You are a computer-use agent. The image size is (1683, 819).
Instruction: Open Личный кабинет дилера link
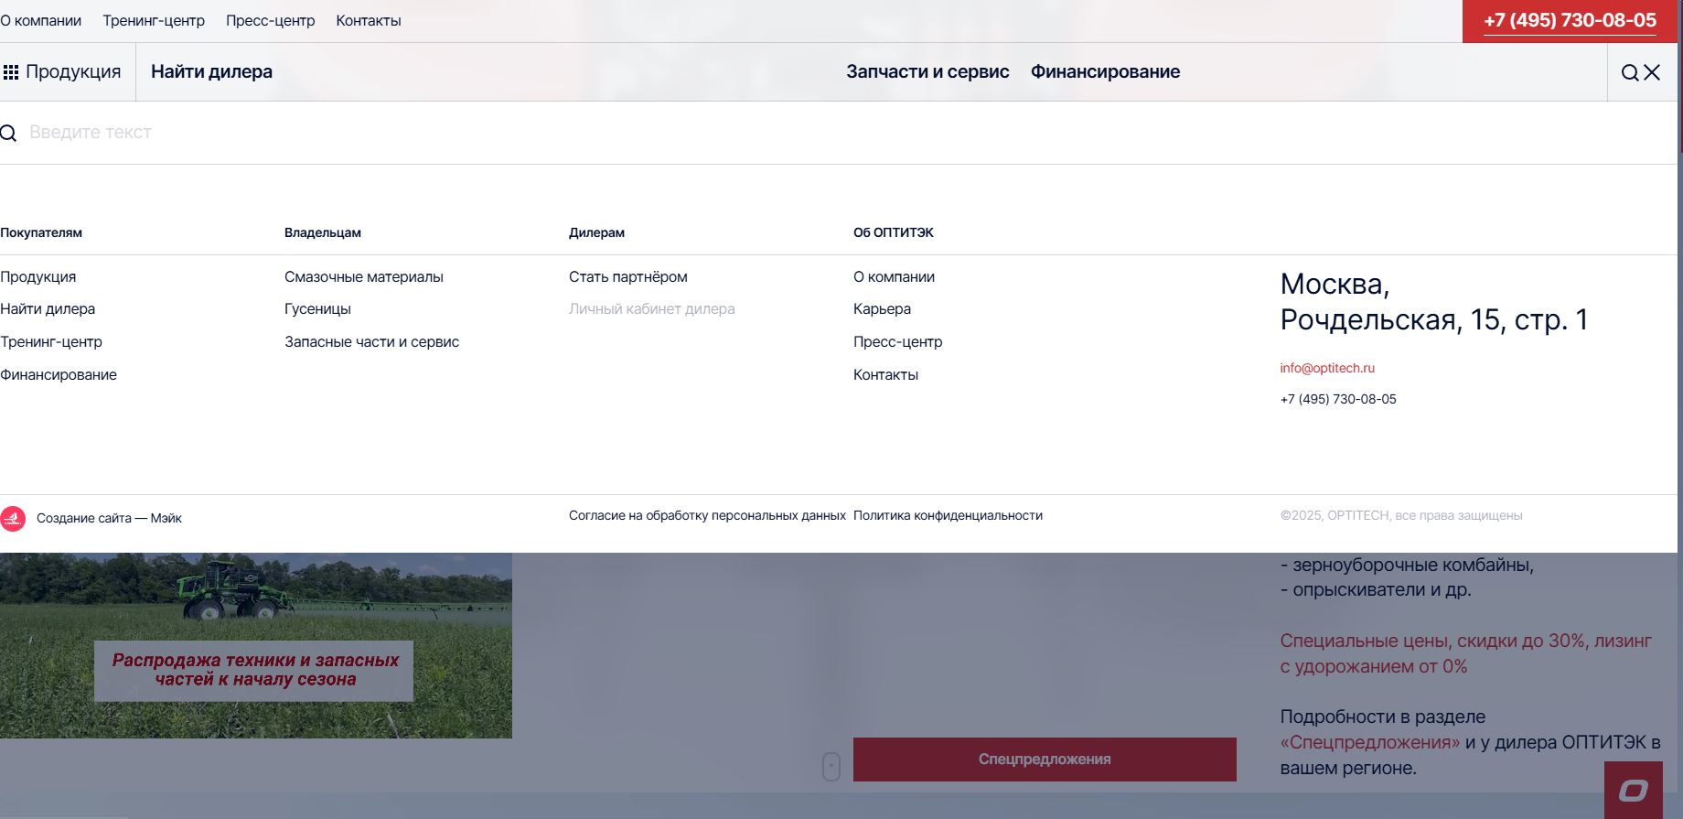tap(652, 309)
